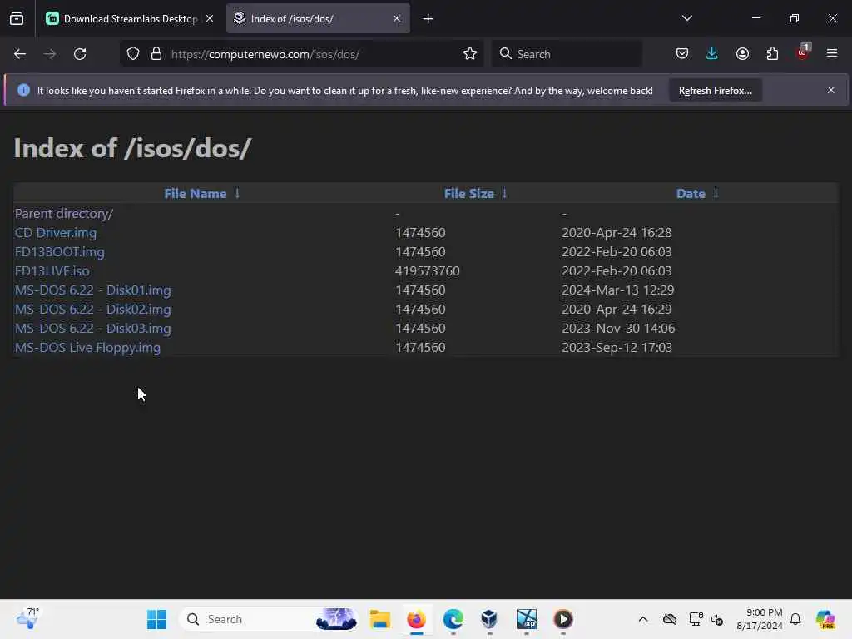Click the Refresh Firefox button
This screenshot has width=852, height=639.
[715, 90]
